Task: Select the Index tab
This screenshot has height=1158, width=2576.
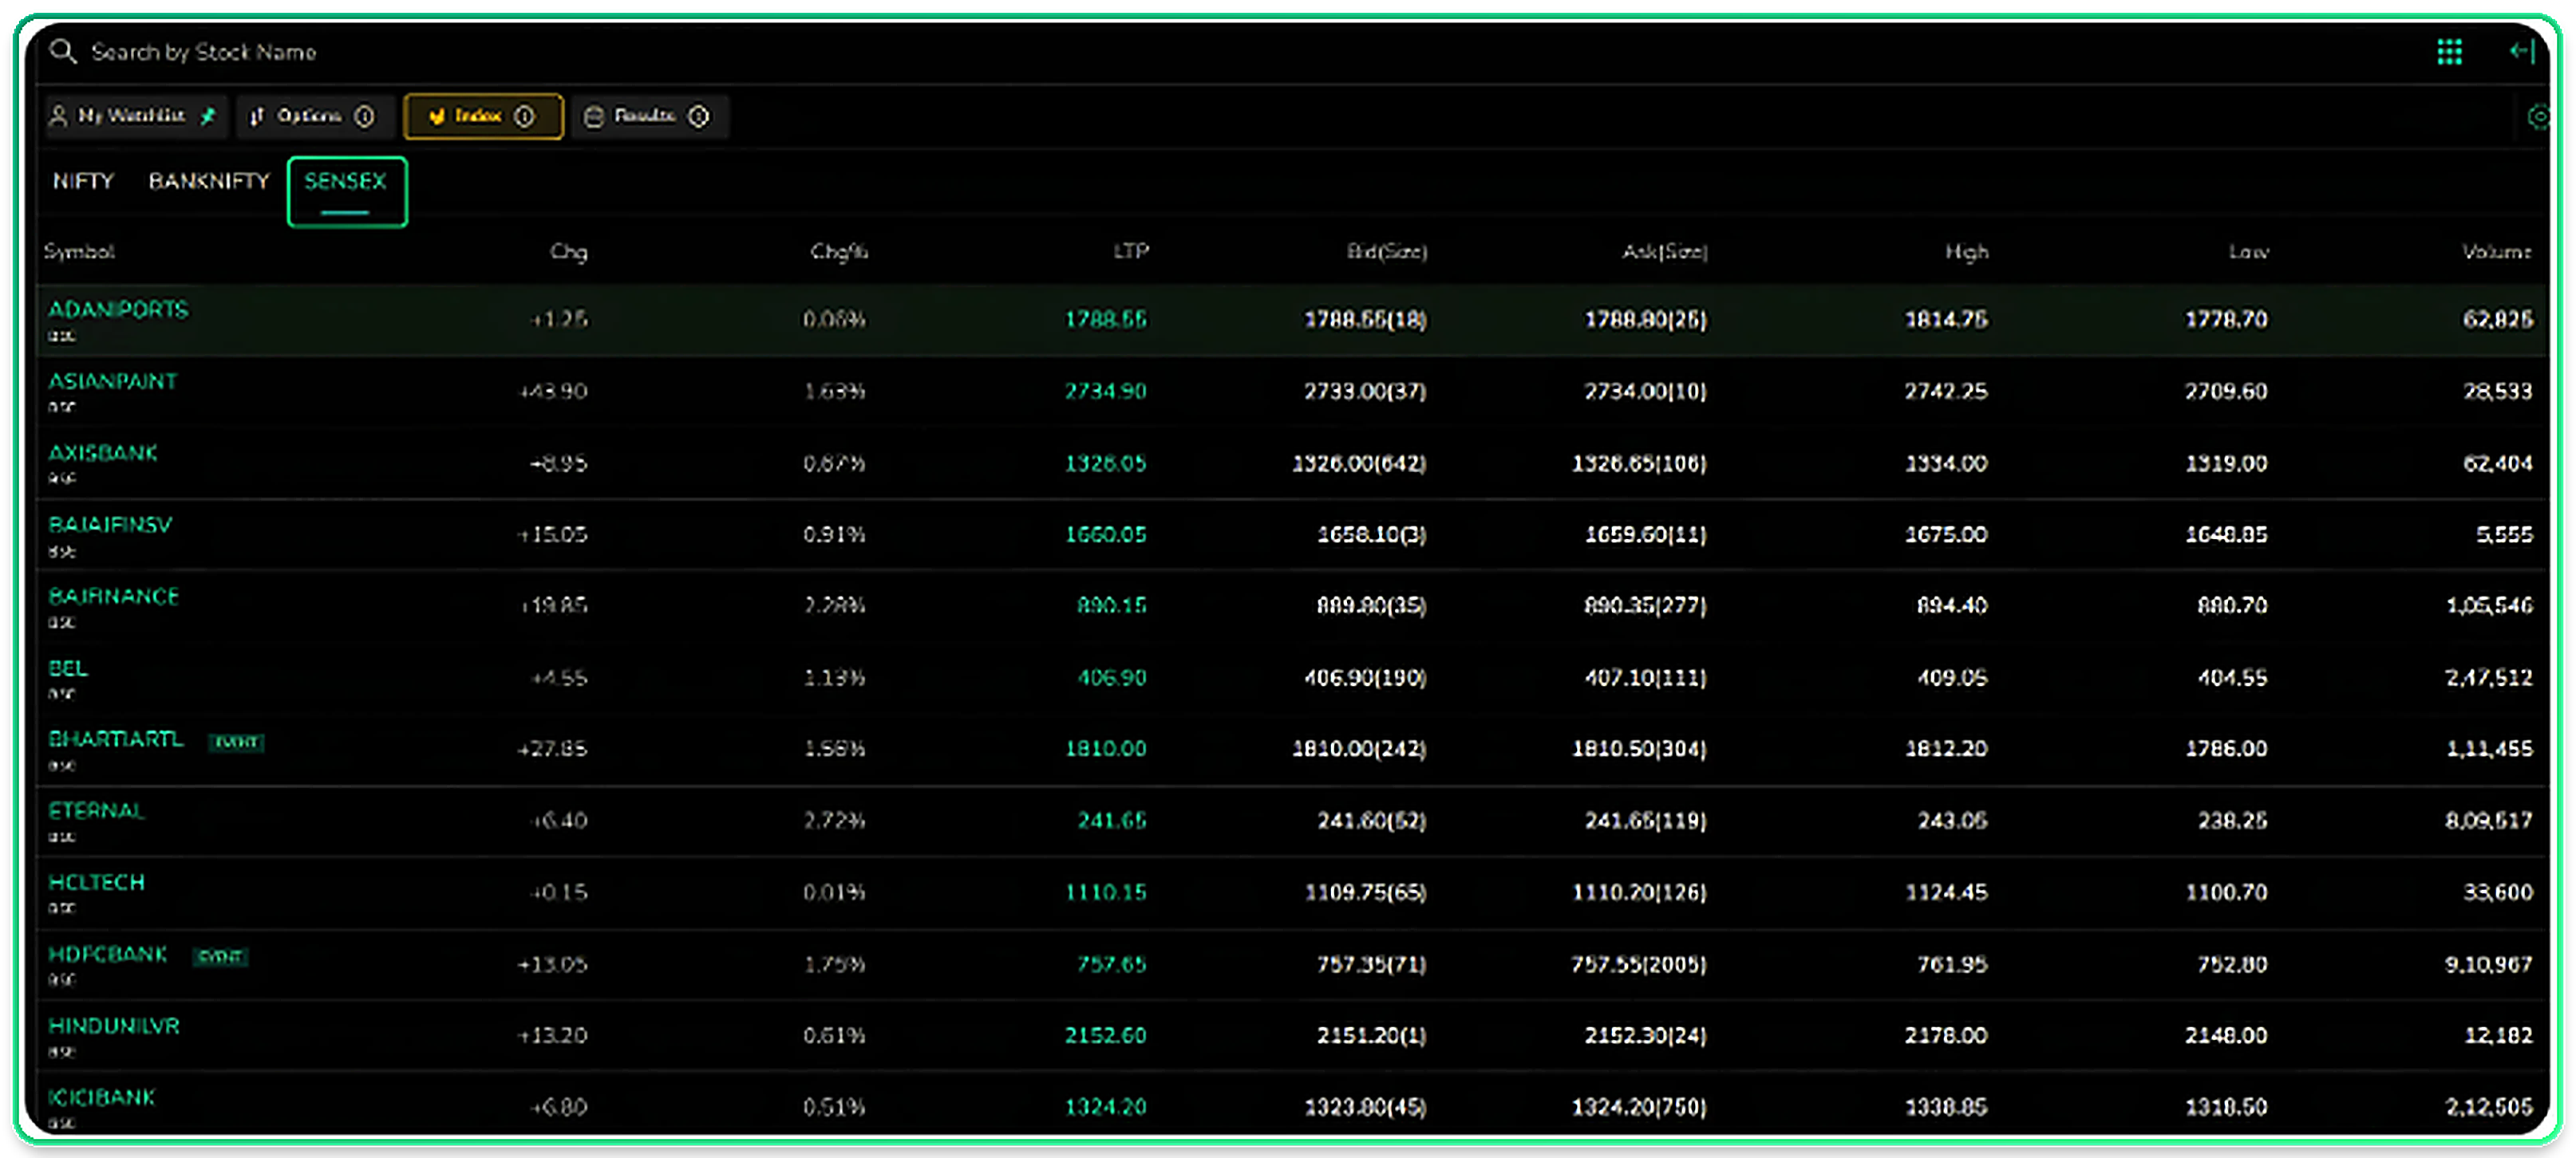Action: pyautogui.click(x=483, y=116)
